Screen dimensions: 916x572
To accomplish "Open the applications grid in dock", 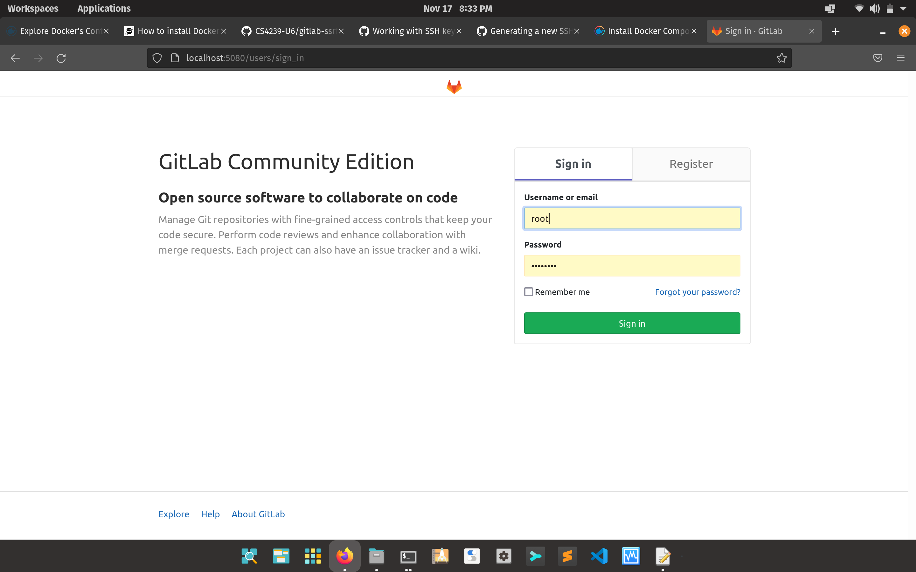I will 313,556.
